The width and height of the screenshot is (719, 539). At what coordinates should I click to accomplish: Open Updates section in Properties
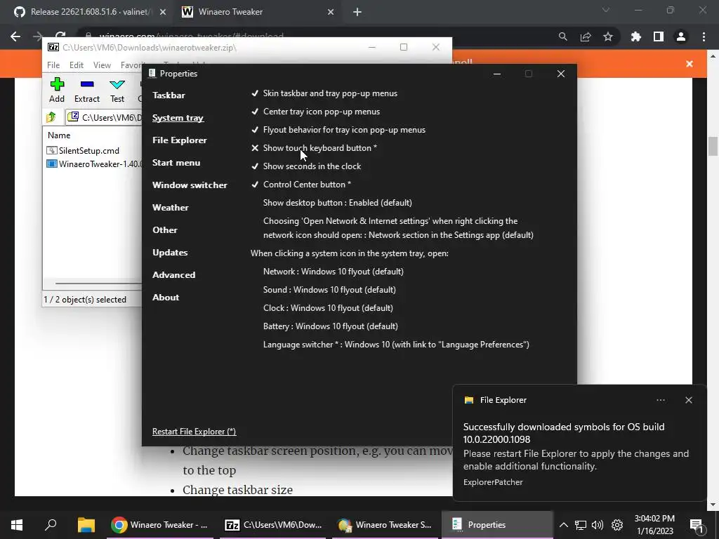pyautogui.click(x=170, y=253)
